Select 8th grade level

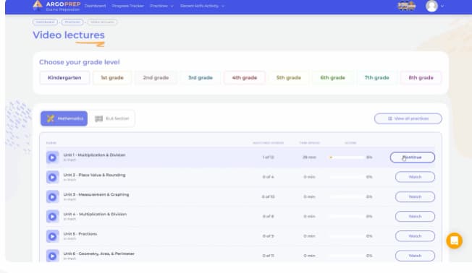421,78
